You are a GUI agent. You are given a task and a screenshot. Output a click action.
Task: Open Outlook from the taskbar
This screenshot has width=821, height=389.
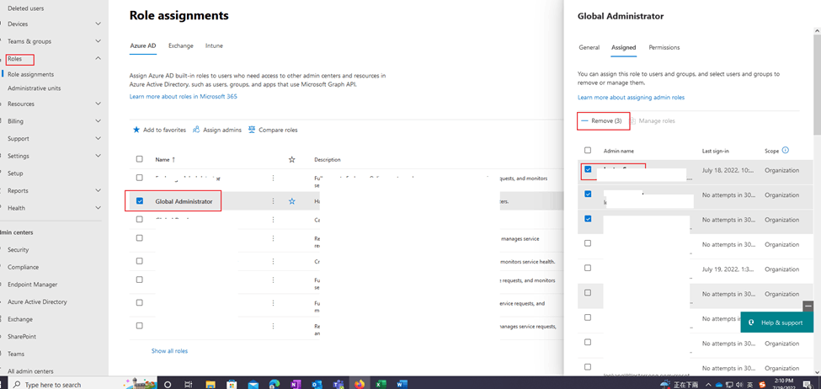click(317, 384)
